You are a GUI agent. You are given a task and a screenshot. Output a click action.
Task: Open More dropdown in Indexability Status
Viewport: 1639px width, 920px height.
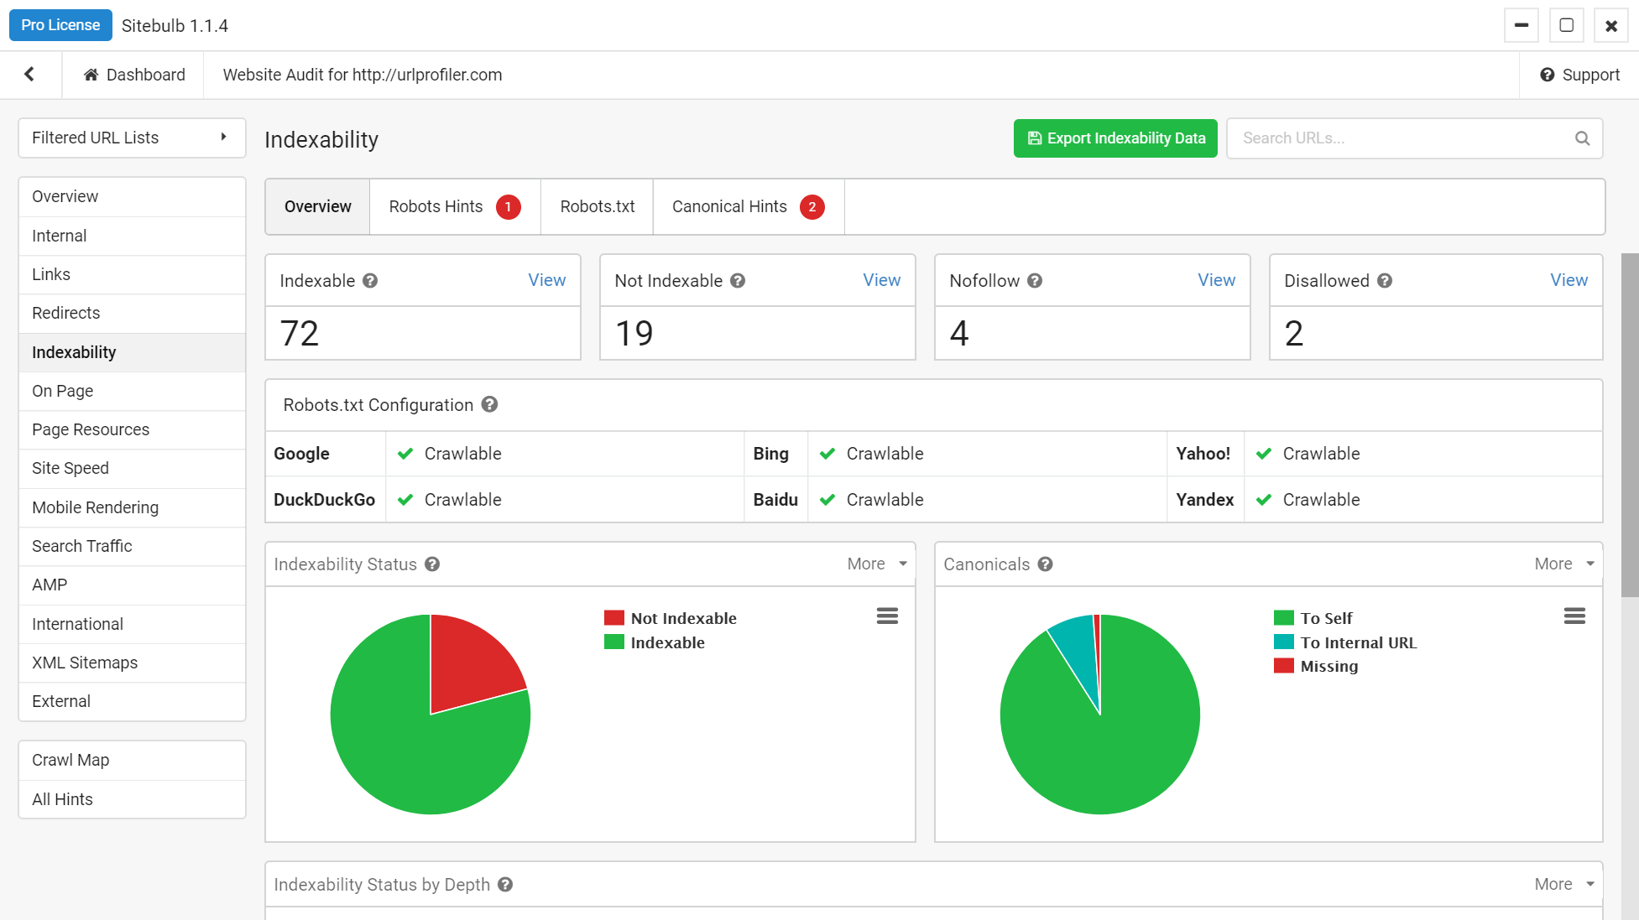(x=876, y=564)
